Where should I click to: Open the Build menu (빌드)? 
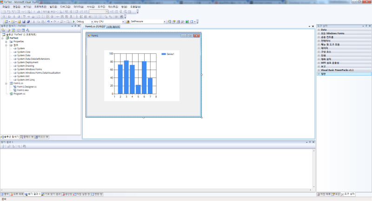[53, 7]
